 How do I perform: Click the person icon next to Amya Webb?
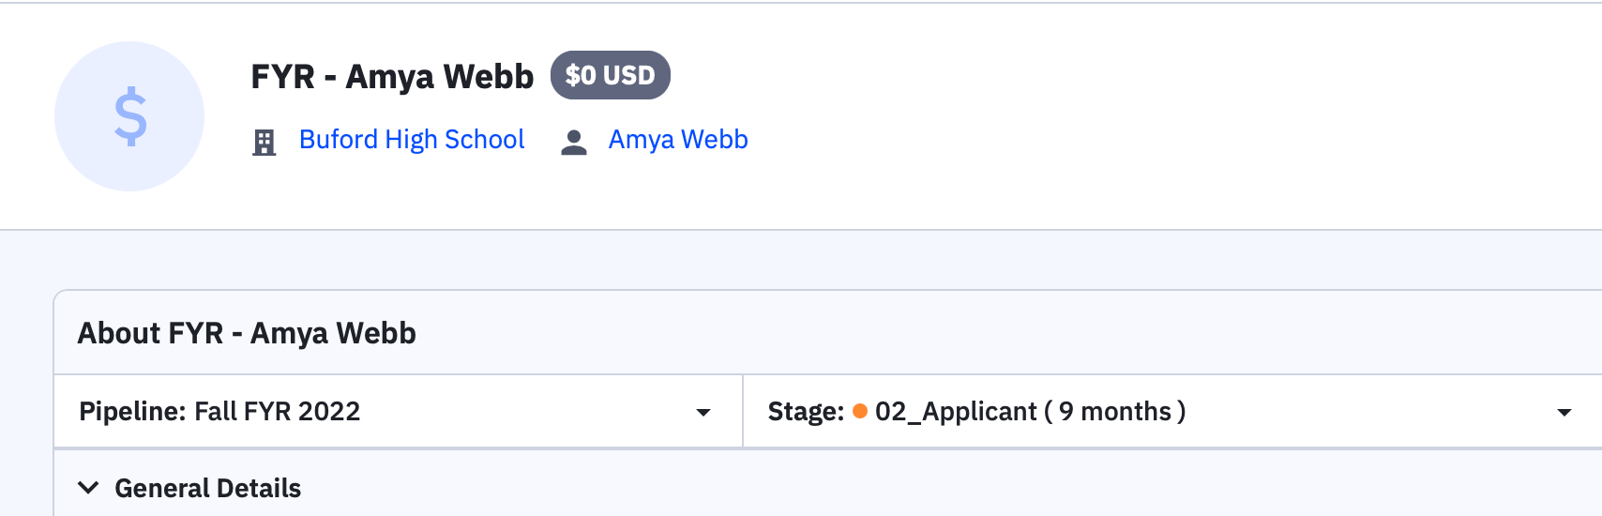pos(573,142)
